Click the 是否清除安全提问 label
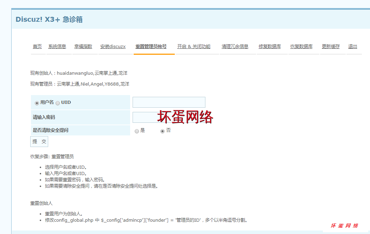The height and width of the screenshot is (234, 370). tap(51, 130)
